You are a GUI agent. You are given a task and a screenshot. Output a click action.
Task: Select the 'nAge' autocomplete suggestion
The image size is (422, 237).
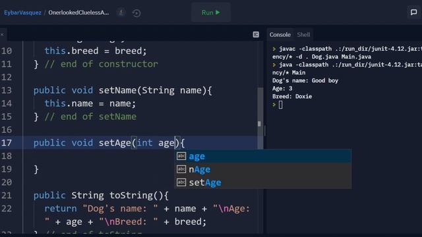click(x=262, y=169)
